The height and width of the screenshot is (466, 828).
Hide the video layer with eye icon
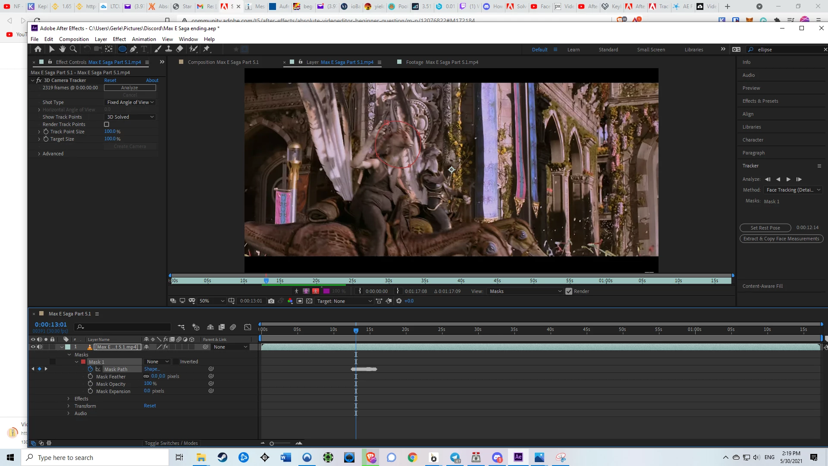click(x=33, y=347)
